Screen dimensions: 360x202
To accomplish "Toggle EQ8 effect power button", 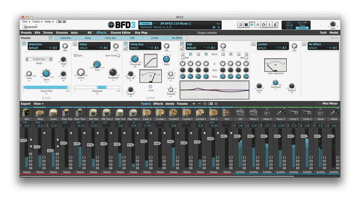I will (x=182, y=43).
